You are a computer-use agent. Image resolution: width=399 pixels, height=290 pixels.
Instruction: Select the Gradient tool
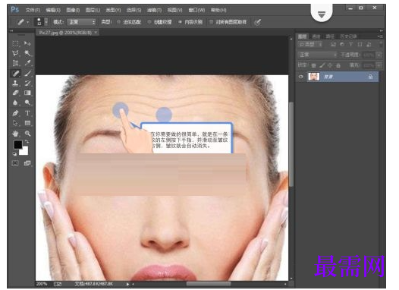(x=27, y=93)
